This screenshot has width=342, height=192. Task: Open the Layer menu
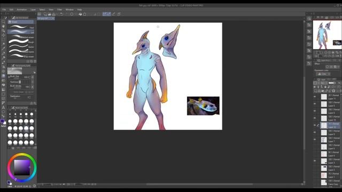pos(33,10)
